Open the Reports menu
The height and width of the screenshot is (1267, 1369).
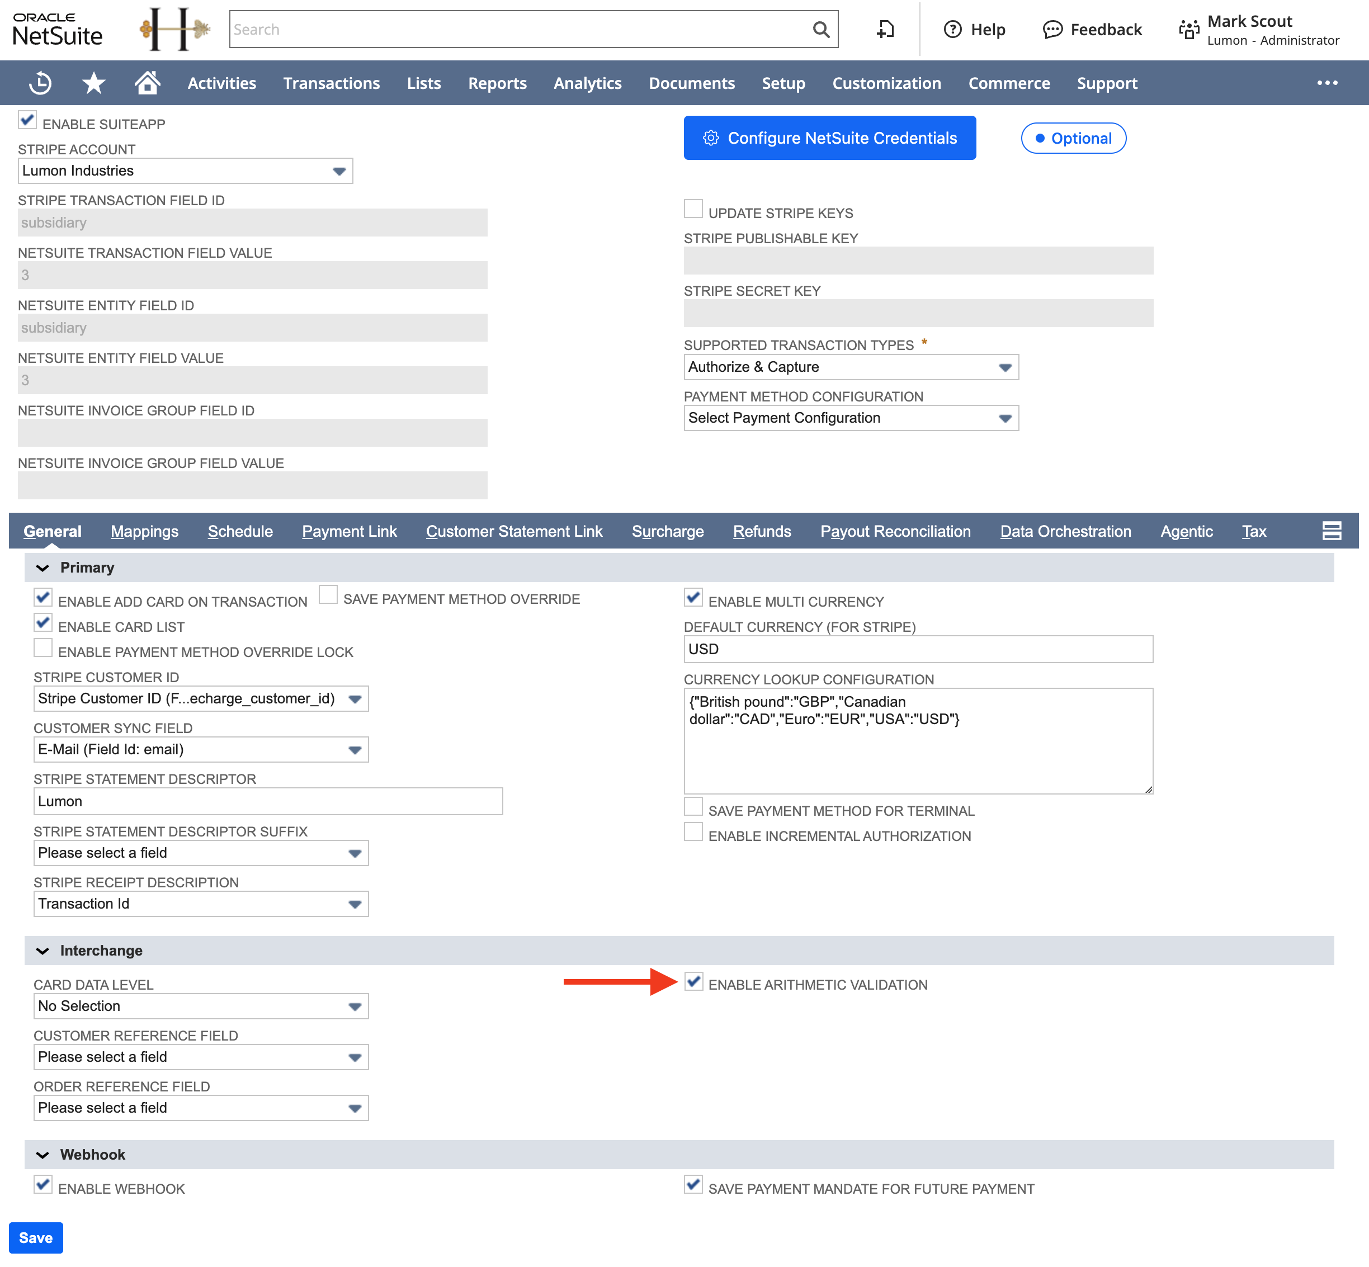tap(497, 83)
